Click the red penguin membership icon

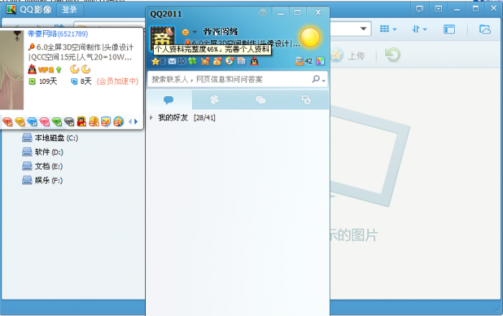click(254, 61)
